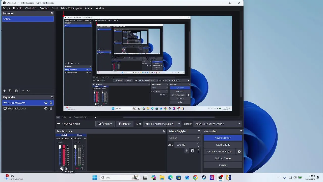Open Google Chrome from the taskbar
This screenshot has width=323, height=182.
pos(195,178)
